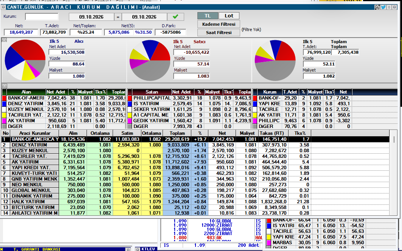
Task: Click the Araci Kurumlar column header
Action: [x=35, y=133]
